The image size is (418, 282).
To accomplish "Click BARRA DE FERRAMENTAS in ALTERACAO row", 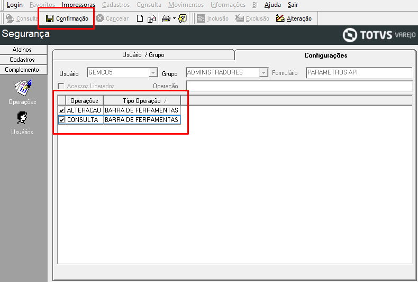I will 142,110.
